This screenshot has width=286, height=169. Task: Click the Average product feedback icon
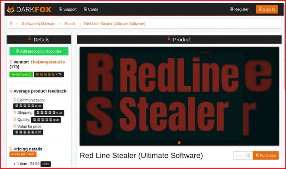coord(11,91)
